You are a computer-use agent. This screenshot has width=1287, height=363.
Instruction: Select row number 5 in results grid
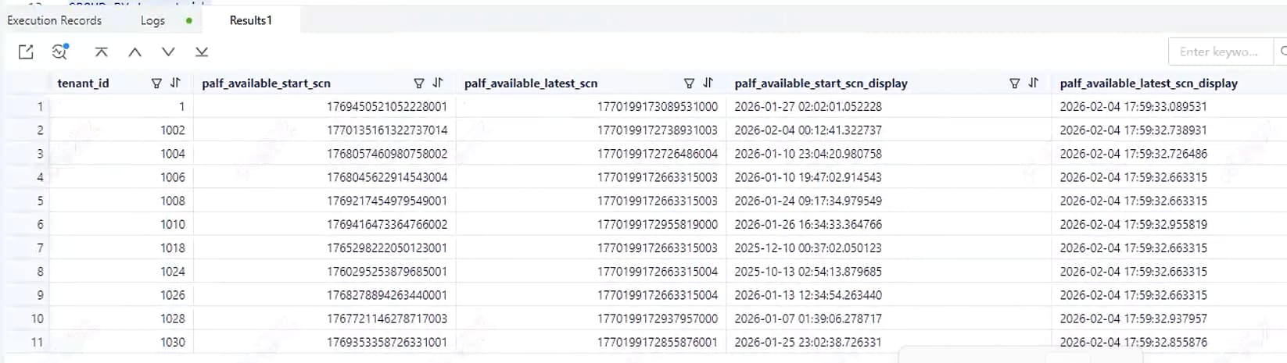[40, 201]
